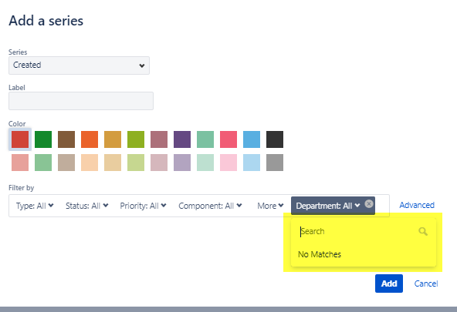
Task: Select the dusty mauve color swatch
Action: pos(159,139)
